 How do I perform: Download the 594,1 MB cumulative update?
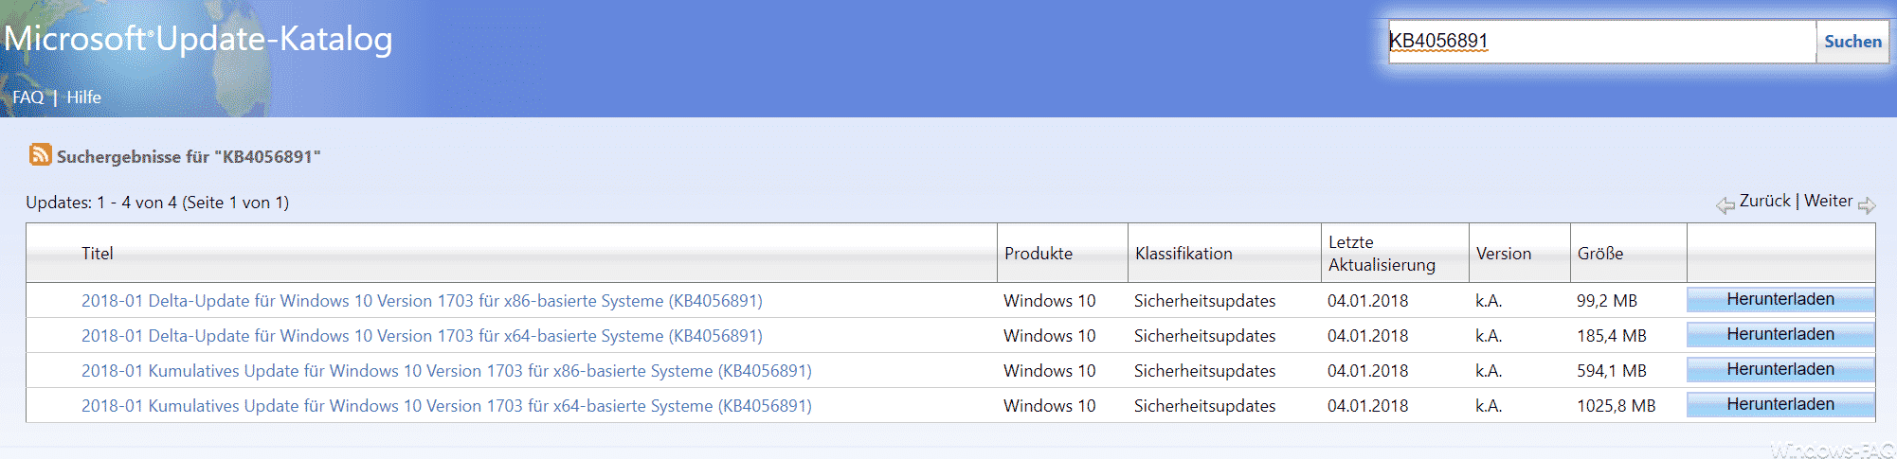click(x=1780, y=369)
